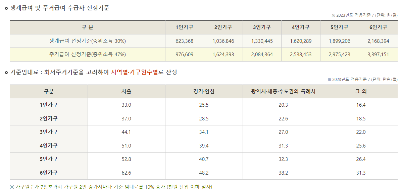
Task: Select the 1인가구 row label in second table
Action: 49,105
